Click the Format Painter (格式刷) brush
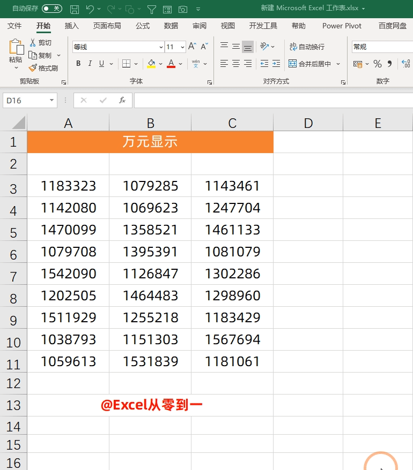This screenshot has width=413, height=470. tap(33, 68)
